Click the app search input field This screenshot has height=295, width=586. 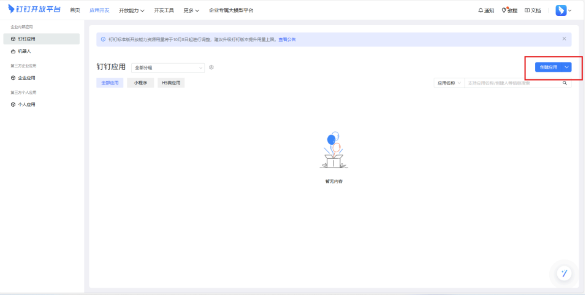coord(512,83)
